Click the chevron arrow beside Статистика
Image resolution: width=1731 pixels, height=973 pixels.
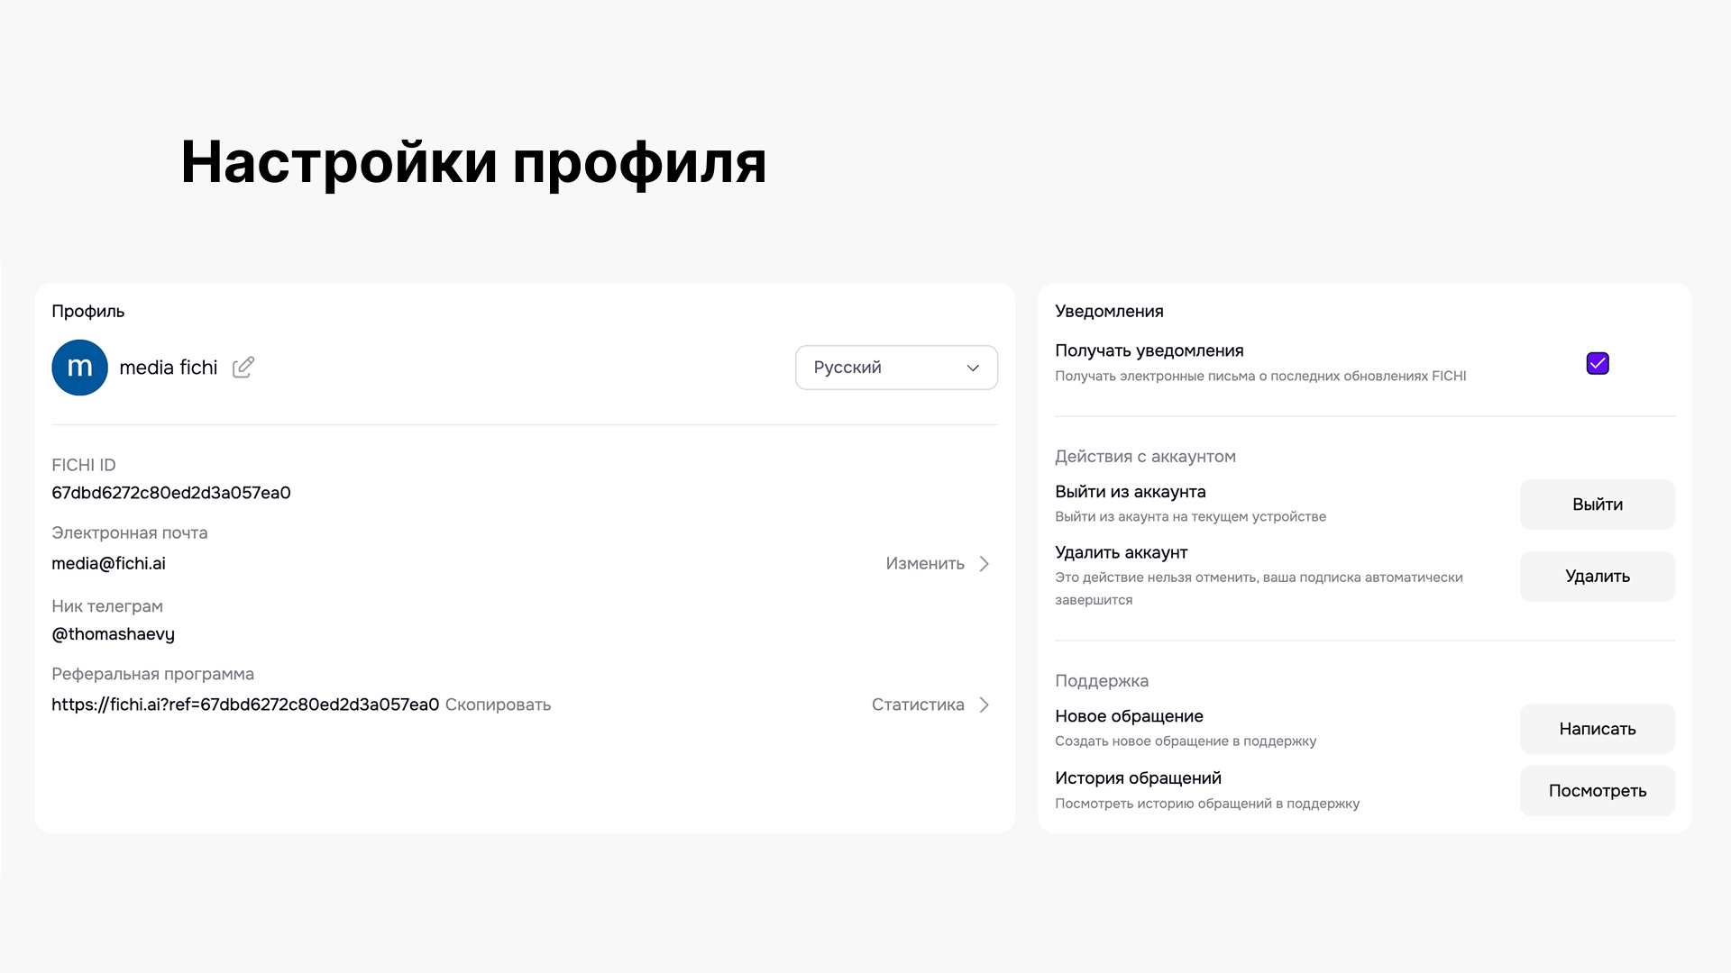pyautogui.click(x=985, y=705)
